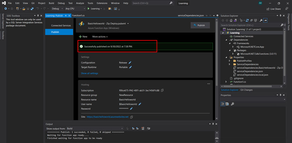Click the feedback icon next to Live Share

(x=287, y=9)
